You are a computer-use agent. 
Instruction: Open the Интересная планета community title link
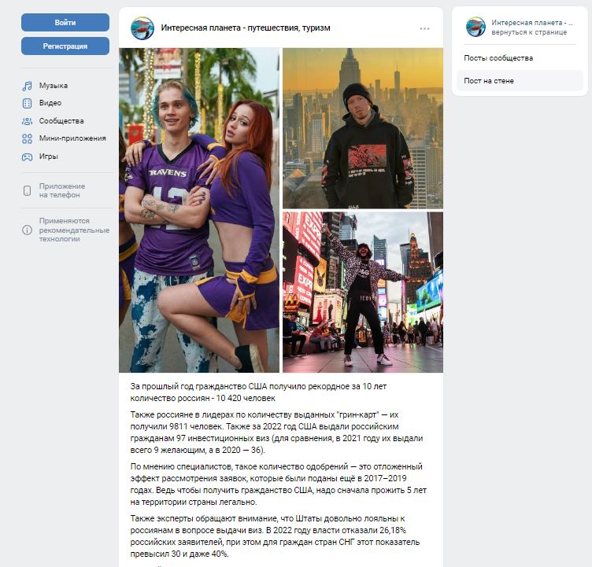pyautogui.click(x=246, y=28)
